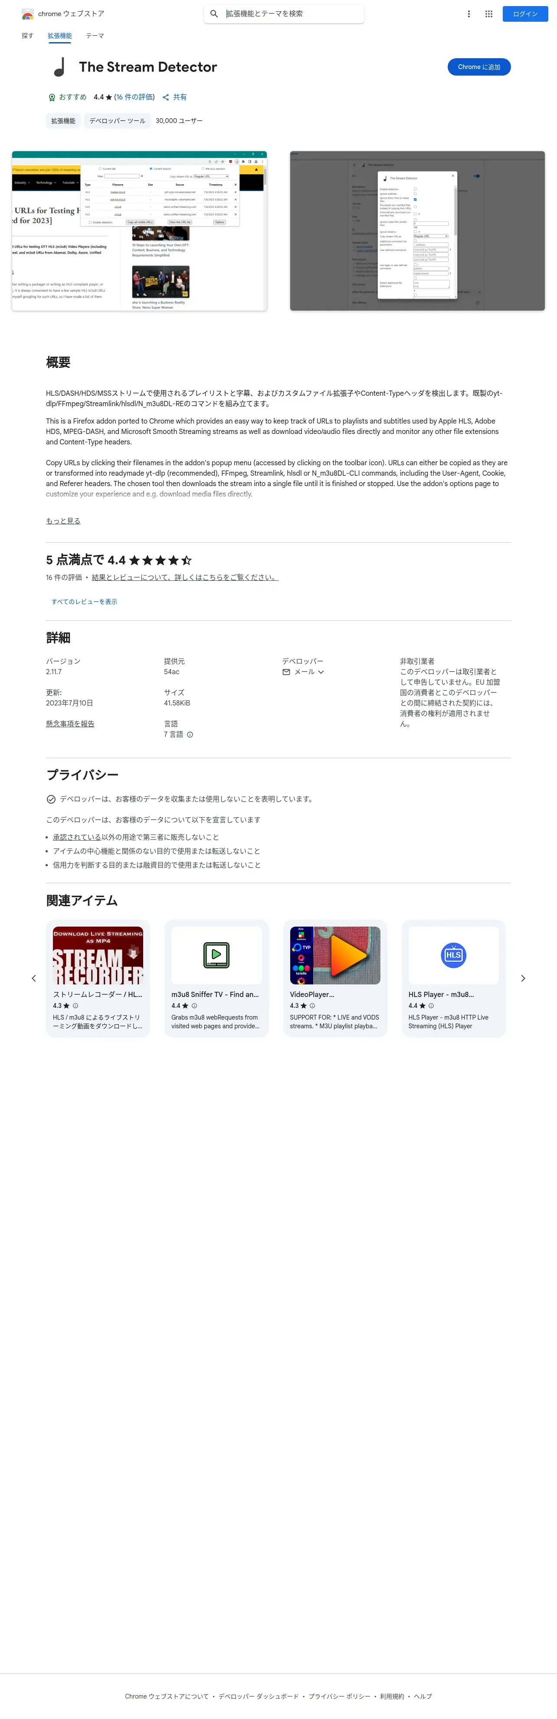Click 懸念事項を報告 link
Image resolution: width=557 pixels, height=1719 pixels.
point(70,724)
